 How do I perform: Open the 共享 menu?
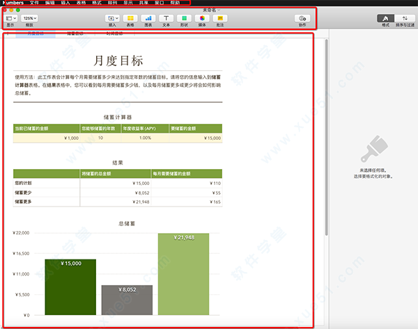144,3
